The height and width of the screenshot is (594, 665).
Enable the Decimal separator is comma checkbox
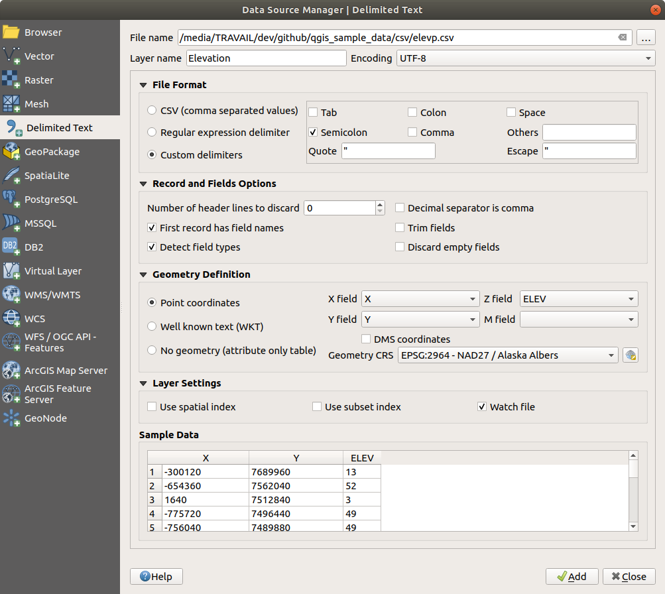click(400, 208)
